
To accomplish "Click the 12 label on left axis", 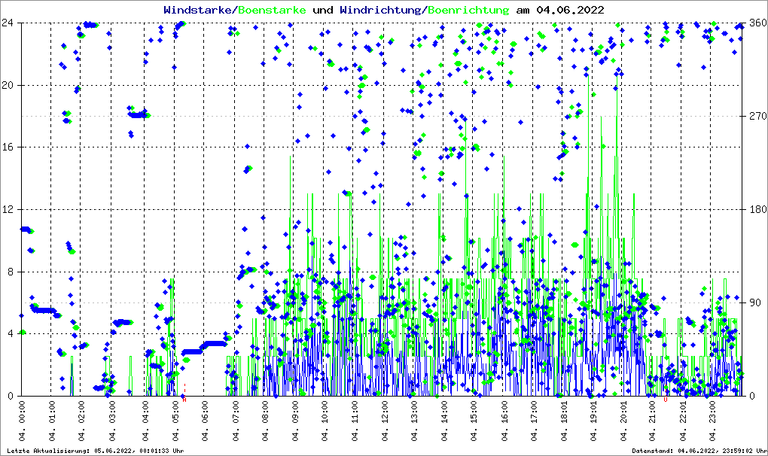I will 9,210.
